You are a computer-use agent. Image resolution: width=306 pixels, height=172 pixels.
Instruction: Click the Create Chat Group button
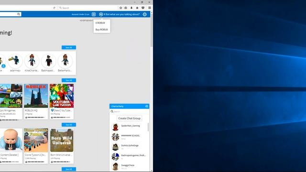click(130, 118)
